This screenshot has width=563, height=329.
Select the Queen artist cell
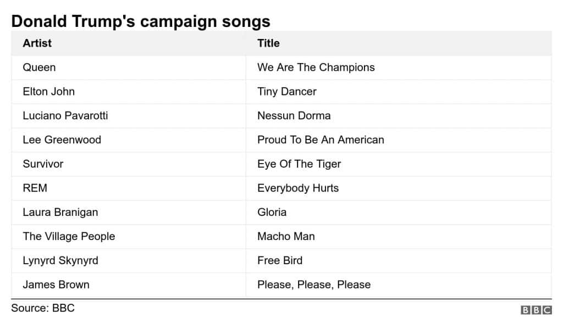(39, 68)
